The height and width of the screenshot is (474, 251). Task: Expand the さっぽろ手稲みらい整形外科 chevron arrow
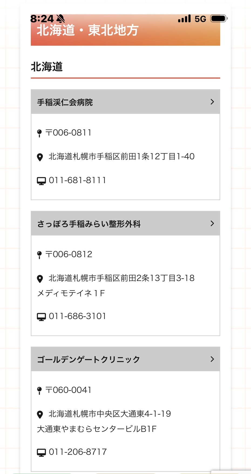coord(212,224)
